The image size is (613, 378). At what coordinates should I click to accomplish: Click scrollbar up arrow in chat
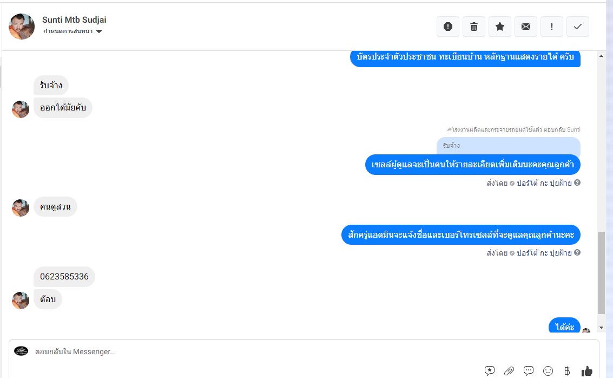click(601, 56)
